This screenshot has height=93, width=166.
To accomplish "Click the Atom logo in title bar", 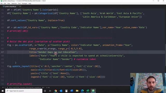I will pyautogui.click(x=1, y=1).
